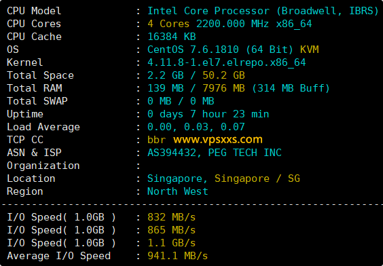The width and height of the screenshot is (383, 266).
Task: Click the 'CPU Model' label
Action: pos(34,11)
